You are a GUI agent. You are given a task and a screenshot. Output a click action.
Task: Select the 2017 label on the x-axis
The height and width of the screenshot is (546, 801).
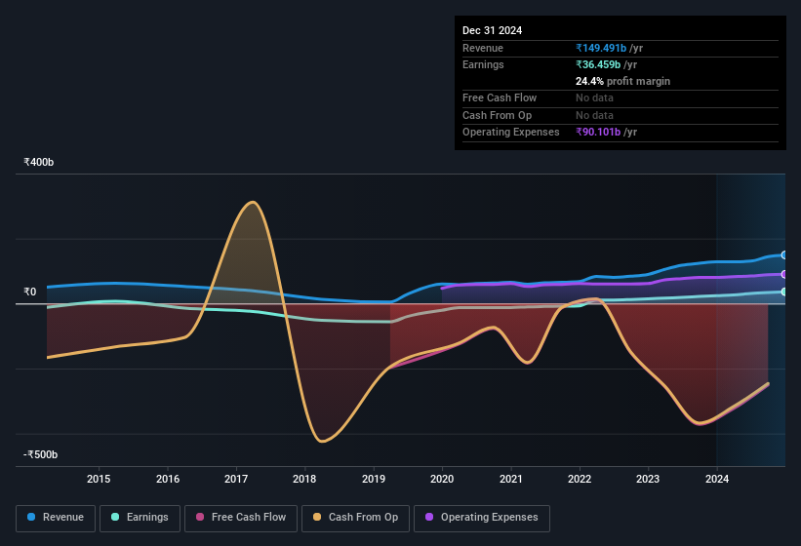[236, 479]
